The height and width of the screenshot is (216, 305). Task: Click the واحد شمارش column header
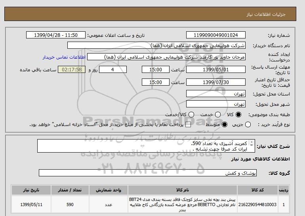(109, 190)
